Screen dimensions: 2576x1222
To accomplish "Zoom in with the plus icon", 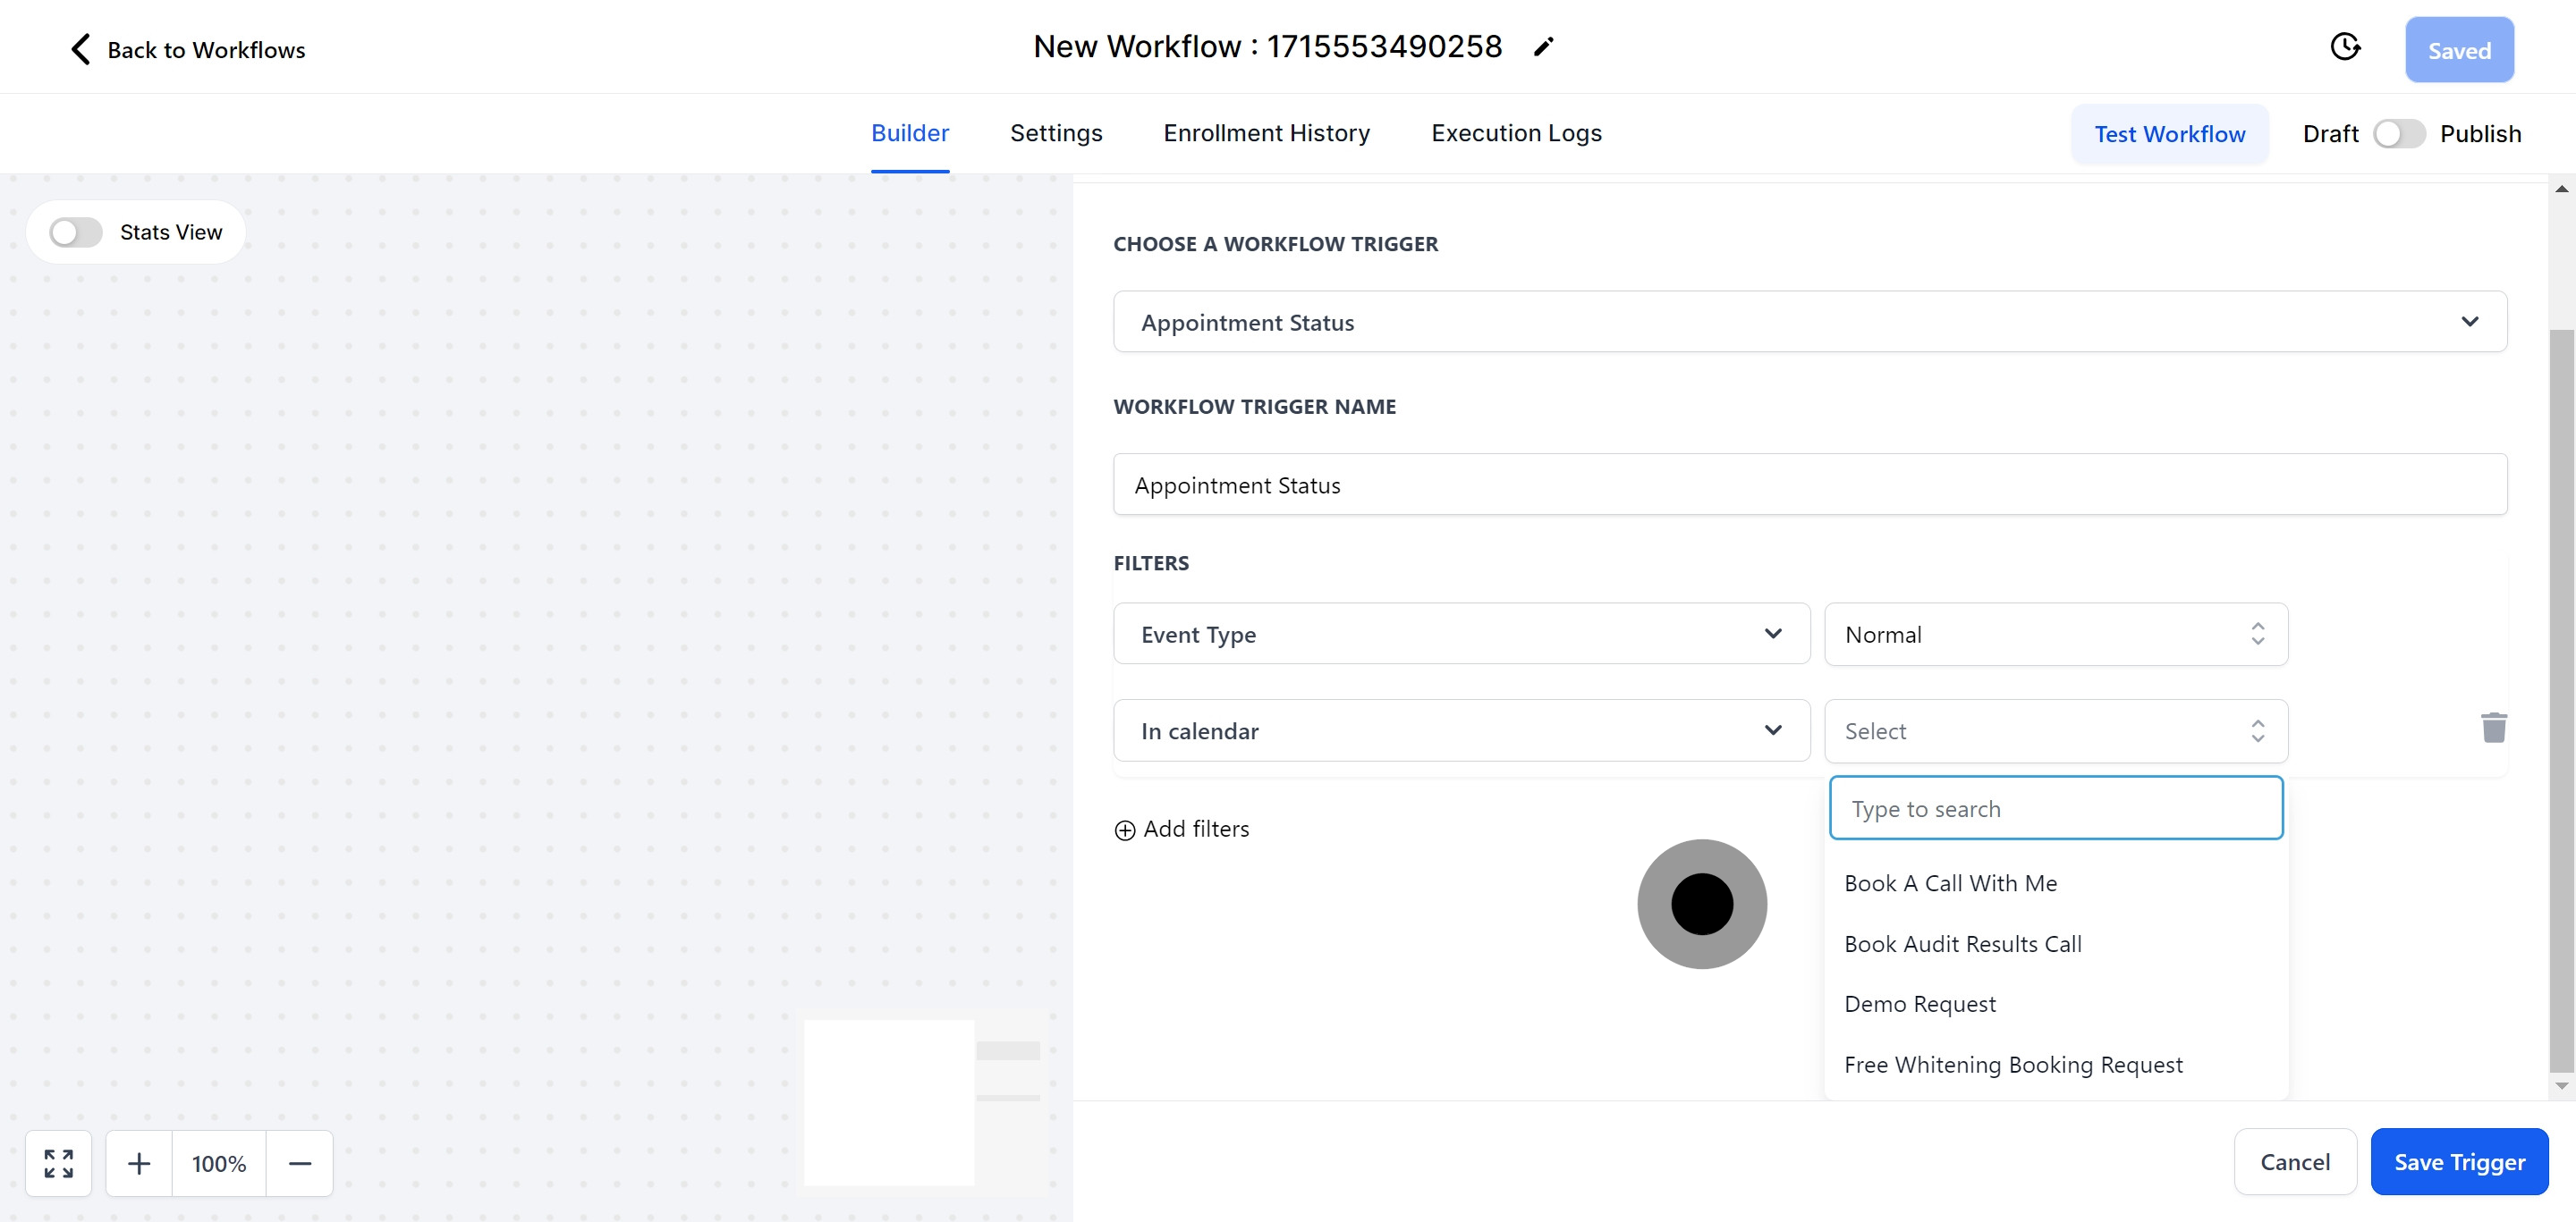I will pyautogui.click(x=139, y=1163).
